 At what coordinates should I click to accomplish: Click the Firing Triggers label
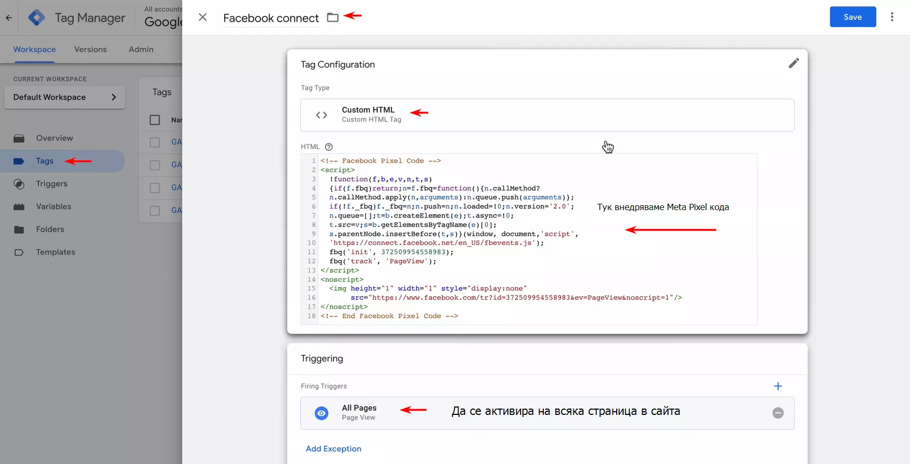324,386
